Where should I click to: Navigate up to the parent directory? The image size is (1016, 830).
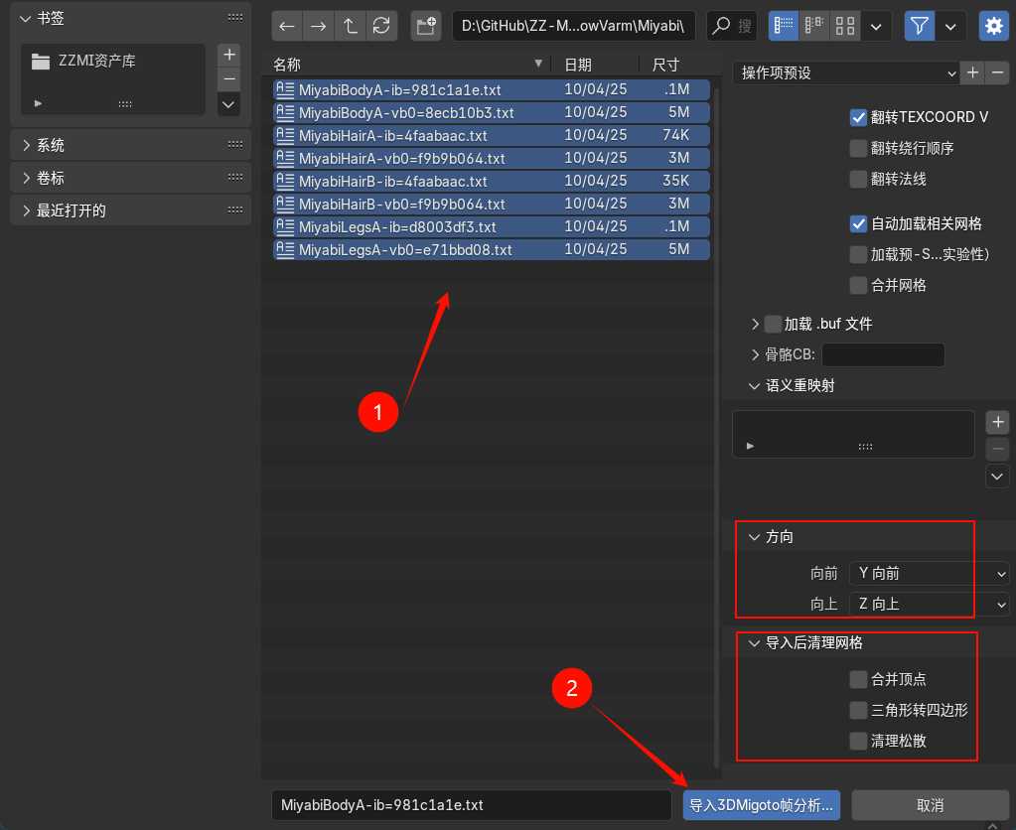tap(352, 26)
